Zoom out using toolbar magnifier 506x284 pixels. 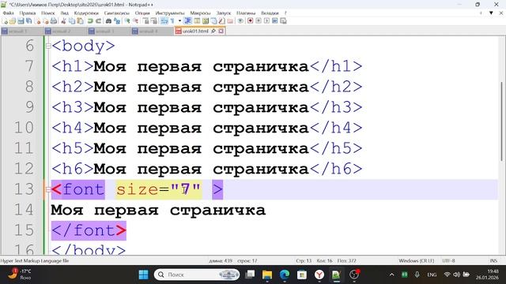(x=136, y=21)
